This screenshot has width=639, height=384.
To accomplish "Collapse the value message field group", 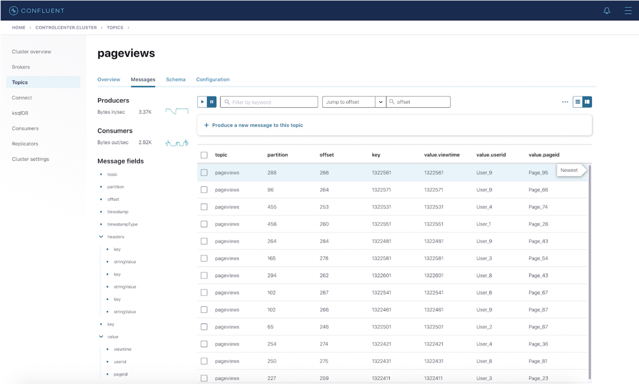I will [x=101, y=337].
